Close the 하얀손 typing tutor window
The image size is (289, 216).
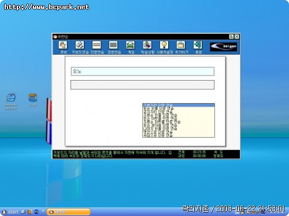237,36
